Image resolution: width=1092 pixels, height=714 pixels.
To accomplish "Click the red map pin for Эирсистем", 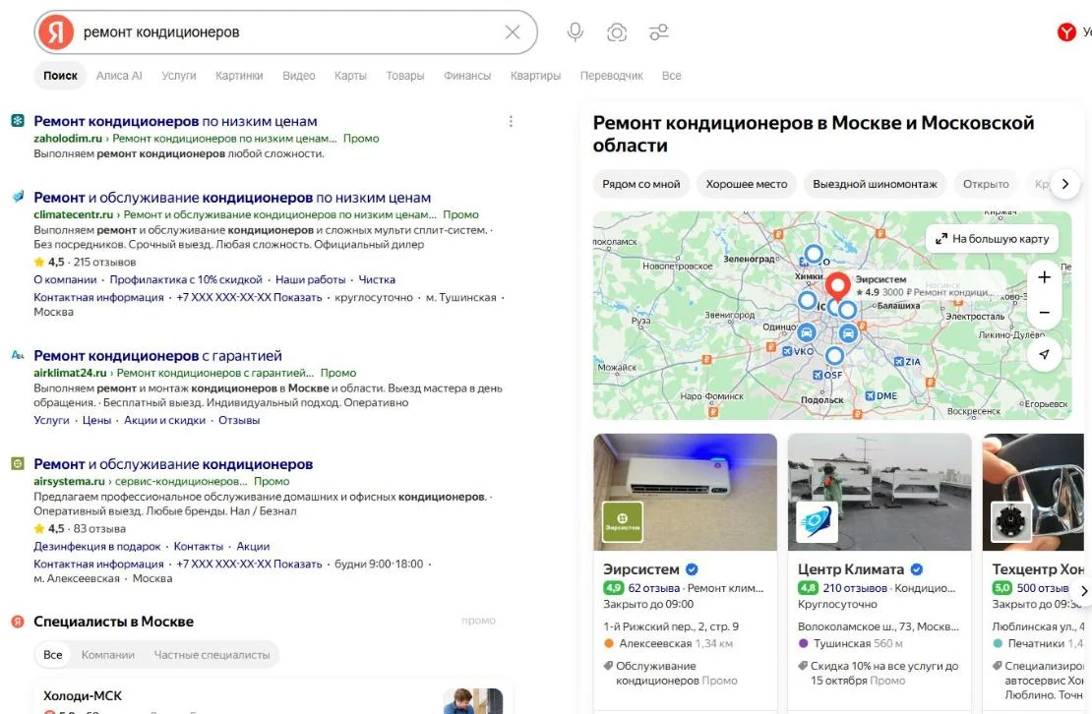I will coord(838,285).
